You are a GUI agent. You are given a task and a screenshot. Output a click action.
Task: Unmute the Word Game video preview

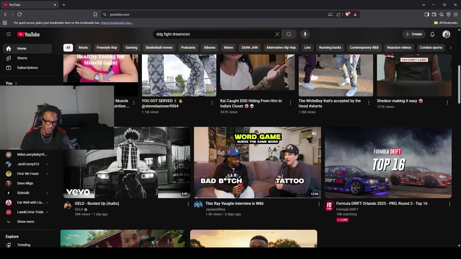(314, 133)
